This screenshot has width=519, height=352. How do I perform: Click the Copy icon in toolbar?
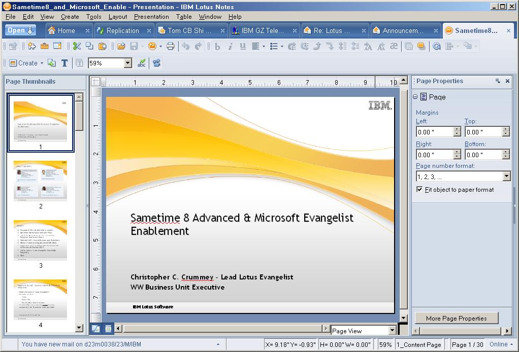89,46
